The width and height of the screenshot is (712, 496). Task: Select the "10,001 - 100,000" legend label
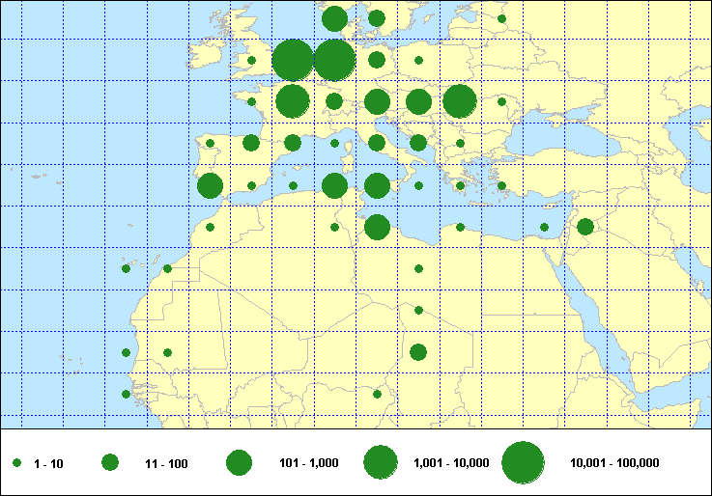coord(614,463)
